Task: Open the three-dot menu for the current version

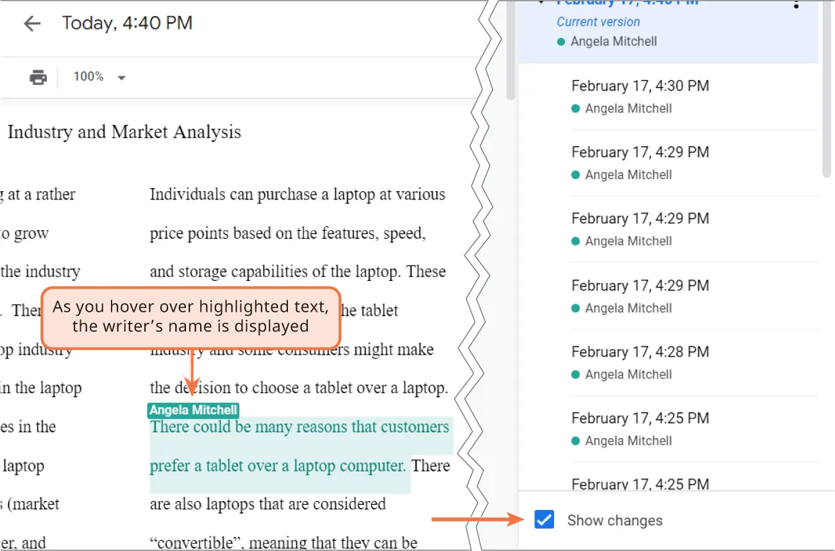Action: (x=796, y=6)
